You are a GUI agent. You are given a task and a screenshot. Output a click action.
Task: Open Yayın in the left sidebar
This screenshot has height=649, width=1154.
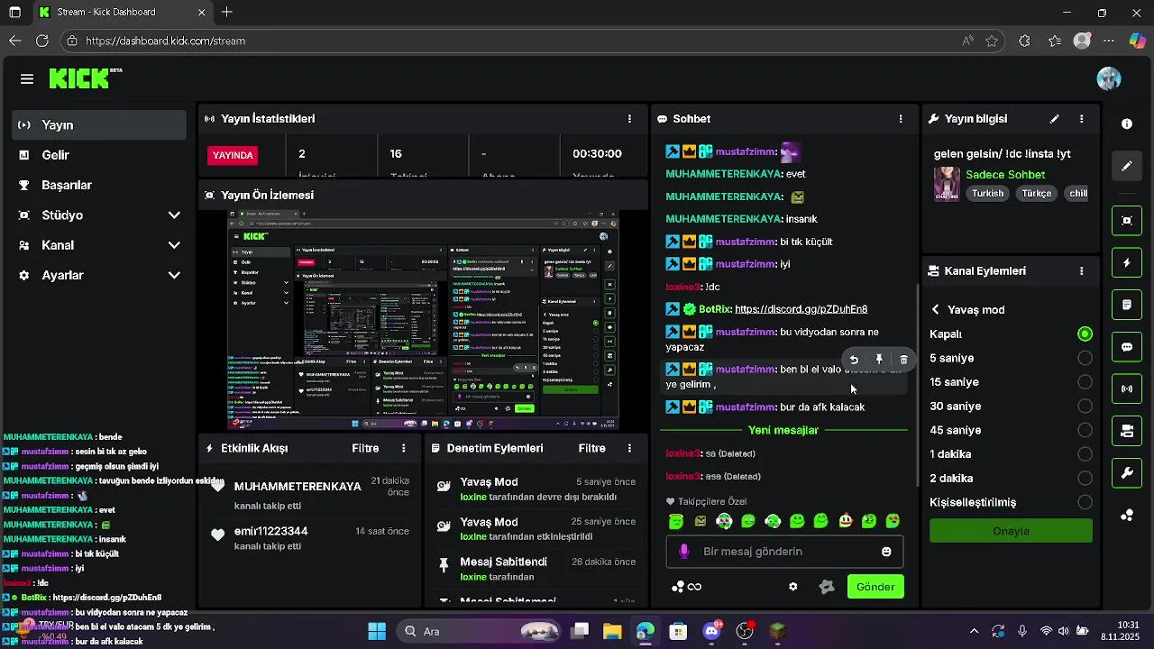point(99,125)
